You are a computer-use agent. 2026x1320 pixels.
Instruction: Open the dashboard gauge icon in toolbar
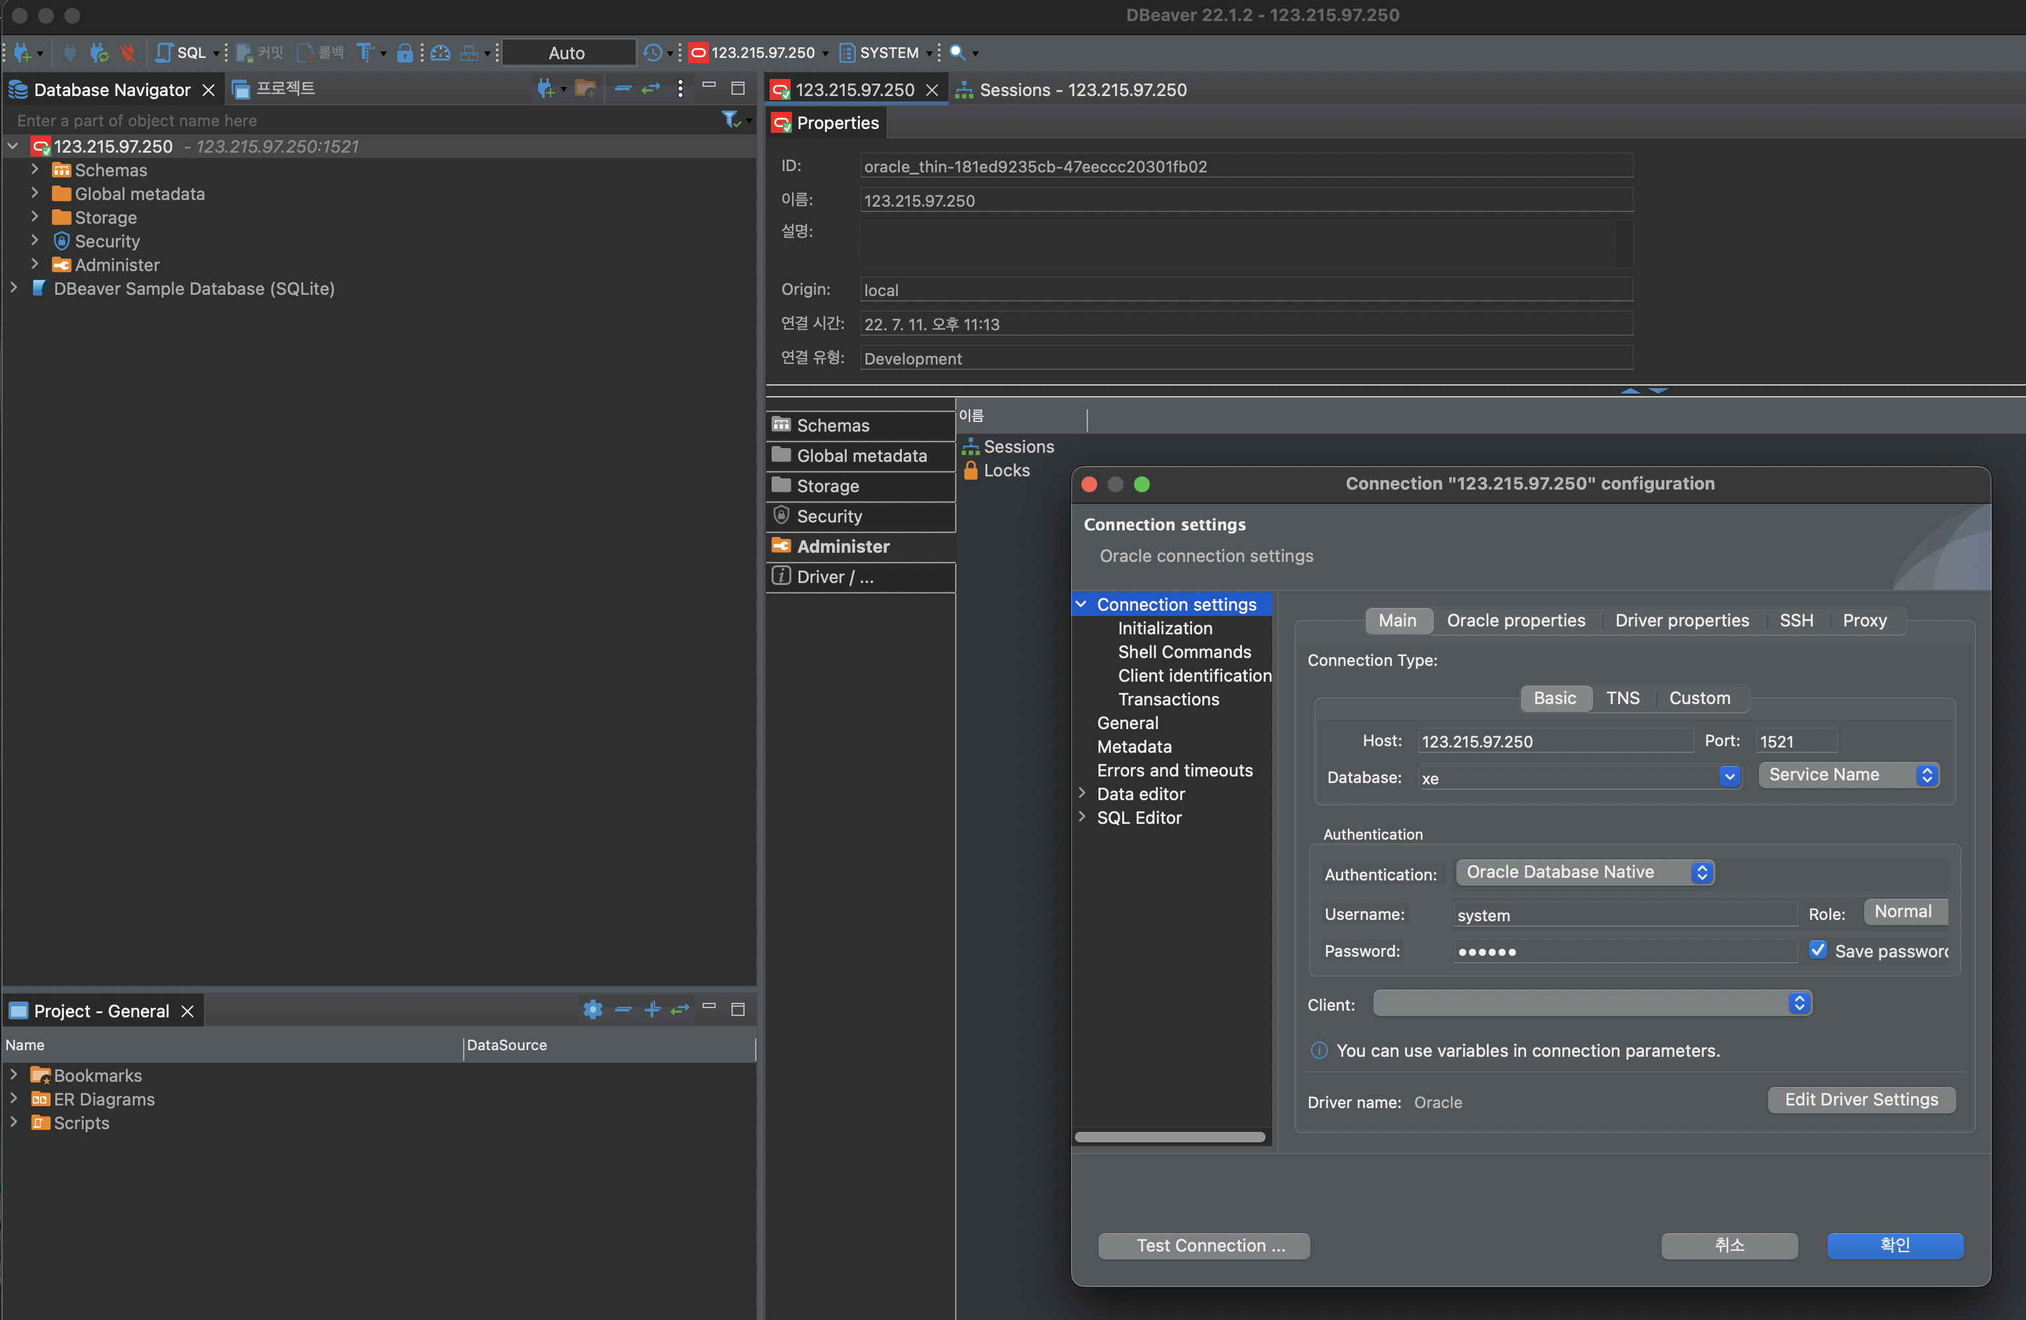(440, 53)
